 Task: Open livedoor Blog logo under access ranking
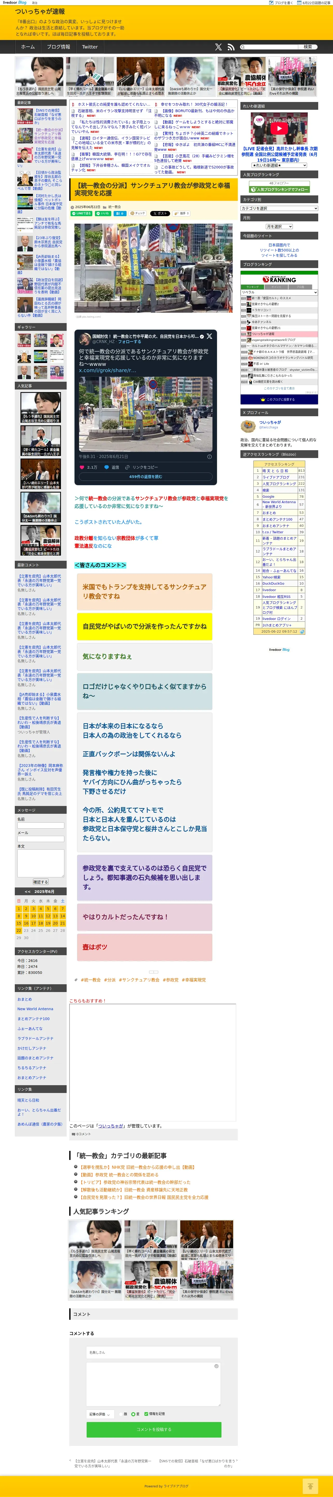pos(279,650)
